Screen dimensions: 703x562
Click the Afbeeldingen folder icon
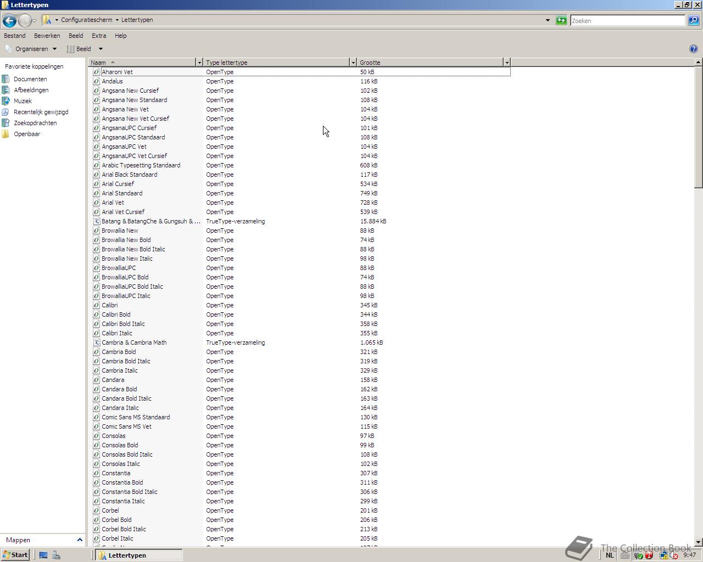[x=6, y=90]
